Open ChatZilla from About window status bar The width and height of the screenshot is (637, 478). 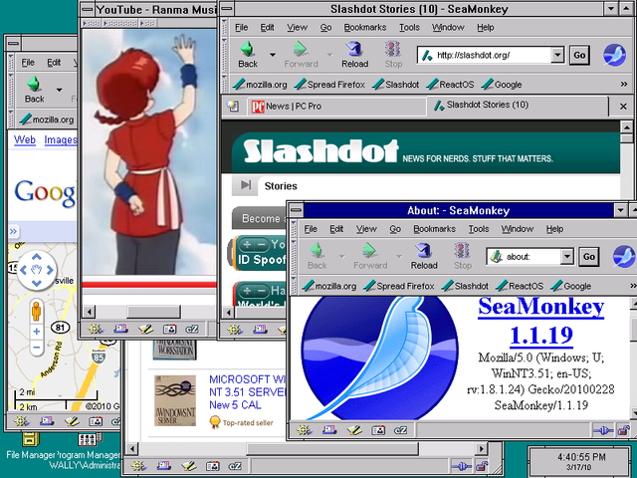pos(400,430)
